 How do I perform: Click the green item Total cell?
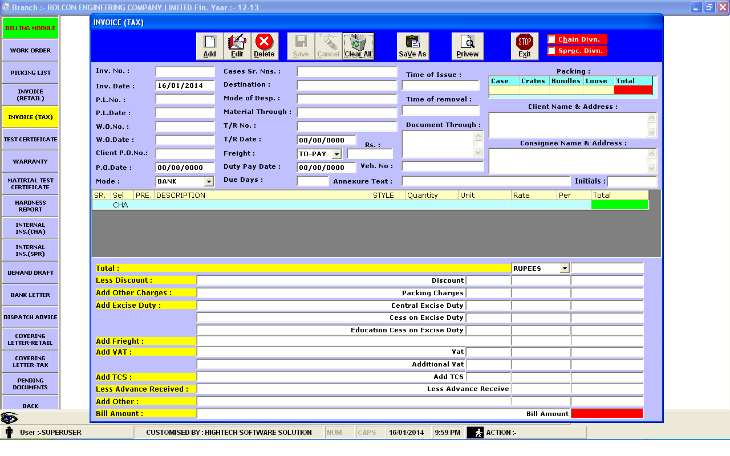[x=619, y=205]
